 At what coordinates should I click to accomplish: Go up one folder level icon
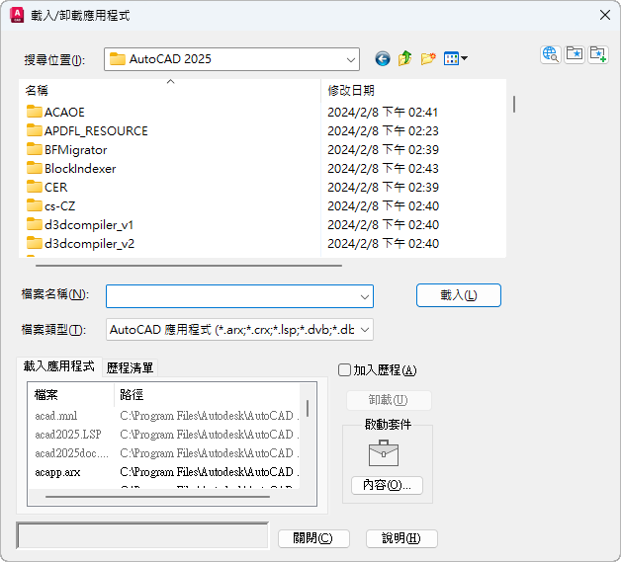click(405, 58)
